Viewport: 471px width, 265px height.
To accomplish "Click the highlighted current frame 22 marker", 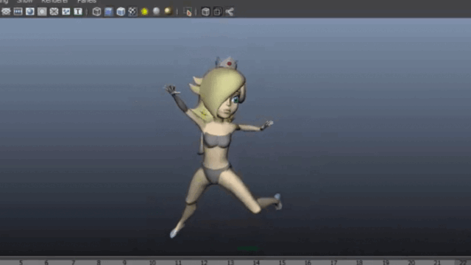I will coord(464,262).
